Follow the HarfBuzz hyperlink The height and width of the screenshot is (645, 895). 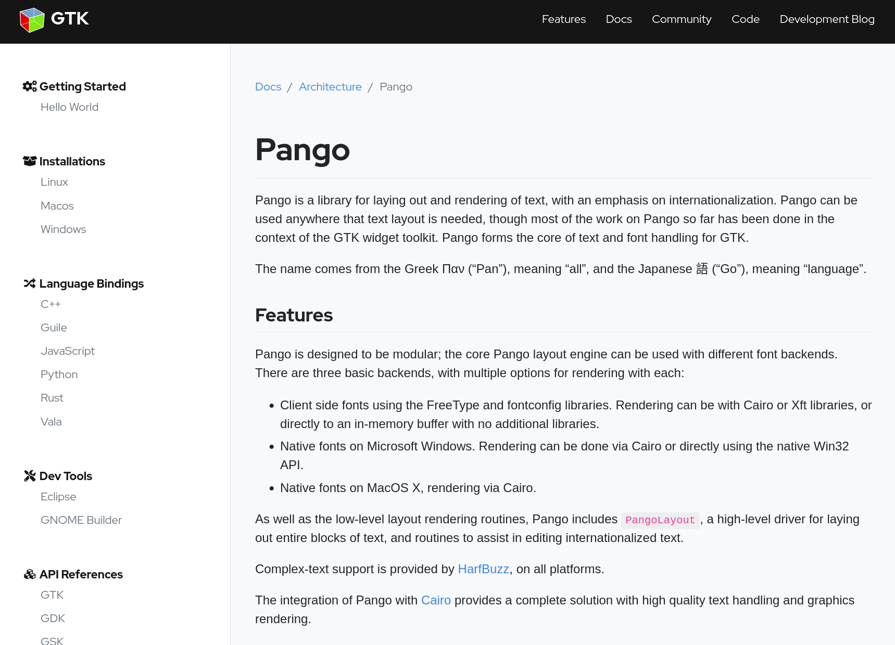[x=483, y=569]
